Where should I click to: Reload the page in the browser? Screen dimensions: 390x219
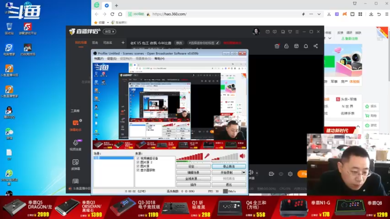(113, 14)
